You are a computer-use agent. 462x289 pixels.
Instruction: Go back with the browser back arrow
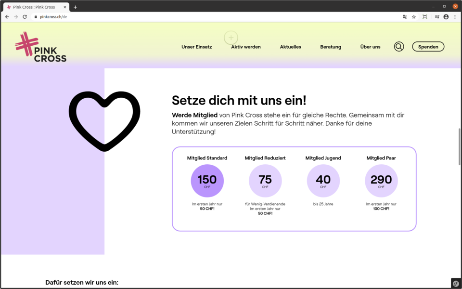pos(7,17)
